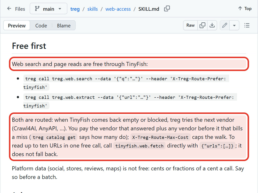Click the treg.web.search command code line
258x193 pixels.
(x=126, y=83)
